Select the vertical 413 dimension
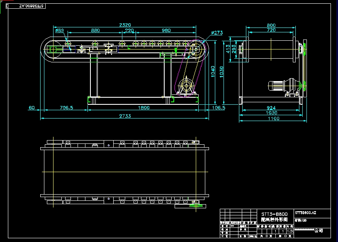338x242 pixels. coord(228,49)
